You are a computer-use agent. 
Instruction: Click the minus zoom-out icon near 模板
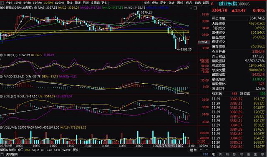point(207,150)
